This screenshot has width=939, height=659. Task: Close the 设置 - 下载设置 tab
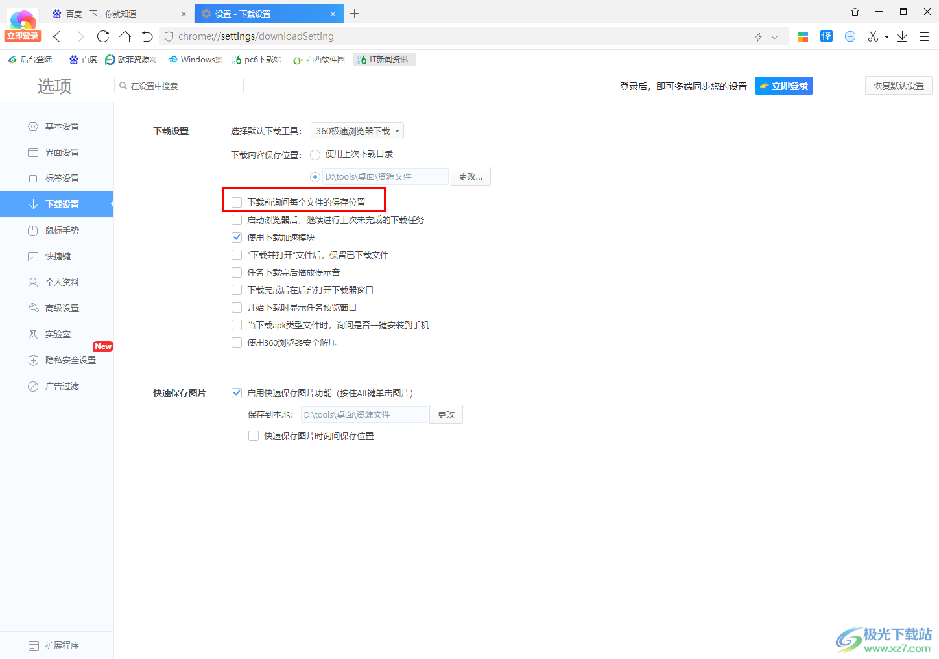tap(333, 14)
